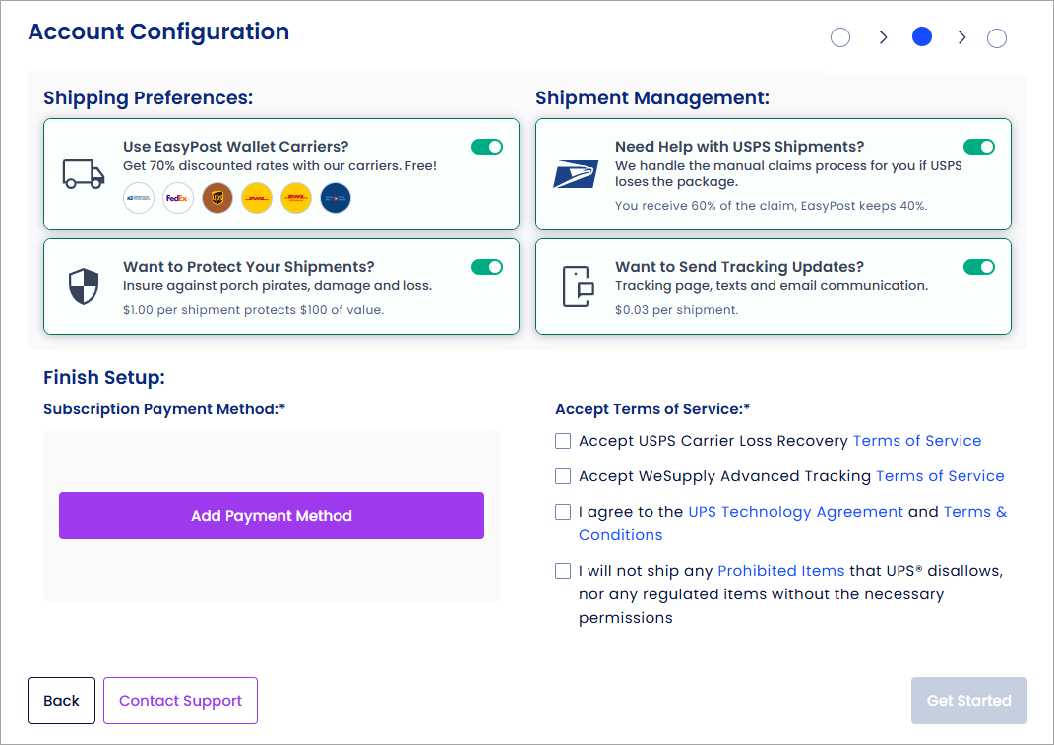Open USPS Carrier Loss Recovery Terms of Service

click(917, 441)
